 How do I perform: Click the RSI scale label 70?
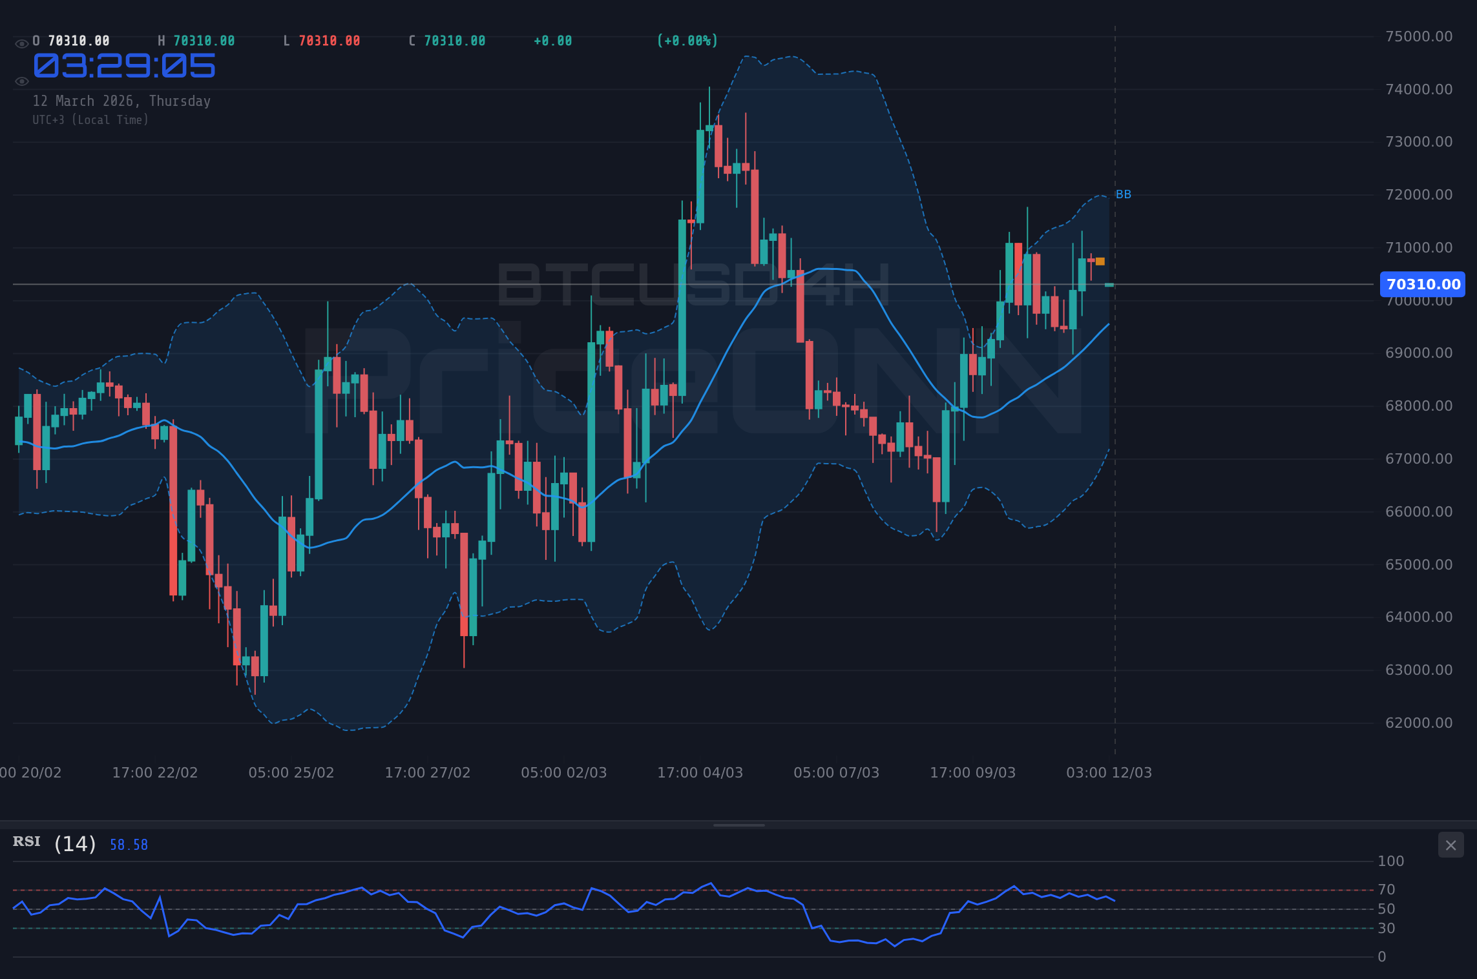pos(1387,890)
